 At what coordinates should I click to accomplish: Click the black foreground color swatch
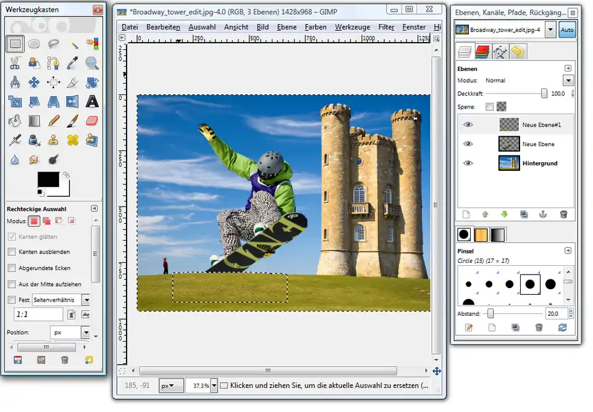point(48,179)
